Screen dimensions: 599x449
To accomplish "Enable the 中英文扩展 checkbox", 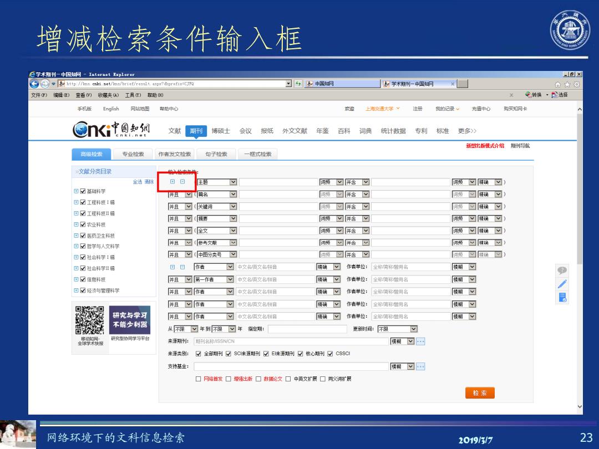I will (x=288, y=379).
